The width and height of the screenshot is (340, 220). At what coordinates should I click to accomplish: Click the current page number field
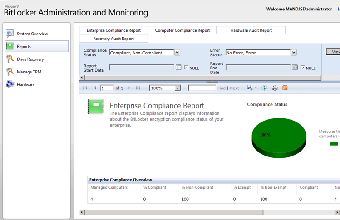coord(107,88)
